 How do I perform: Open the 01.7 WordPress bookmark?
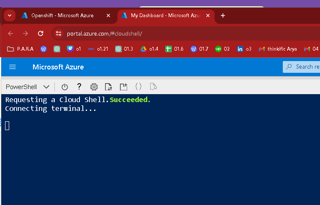tap(199, 49)
